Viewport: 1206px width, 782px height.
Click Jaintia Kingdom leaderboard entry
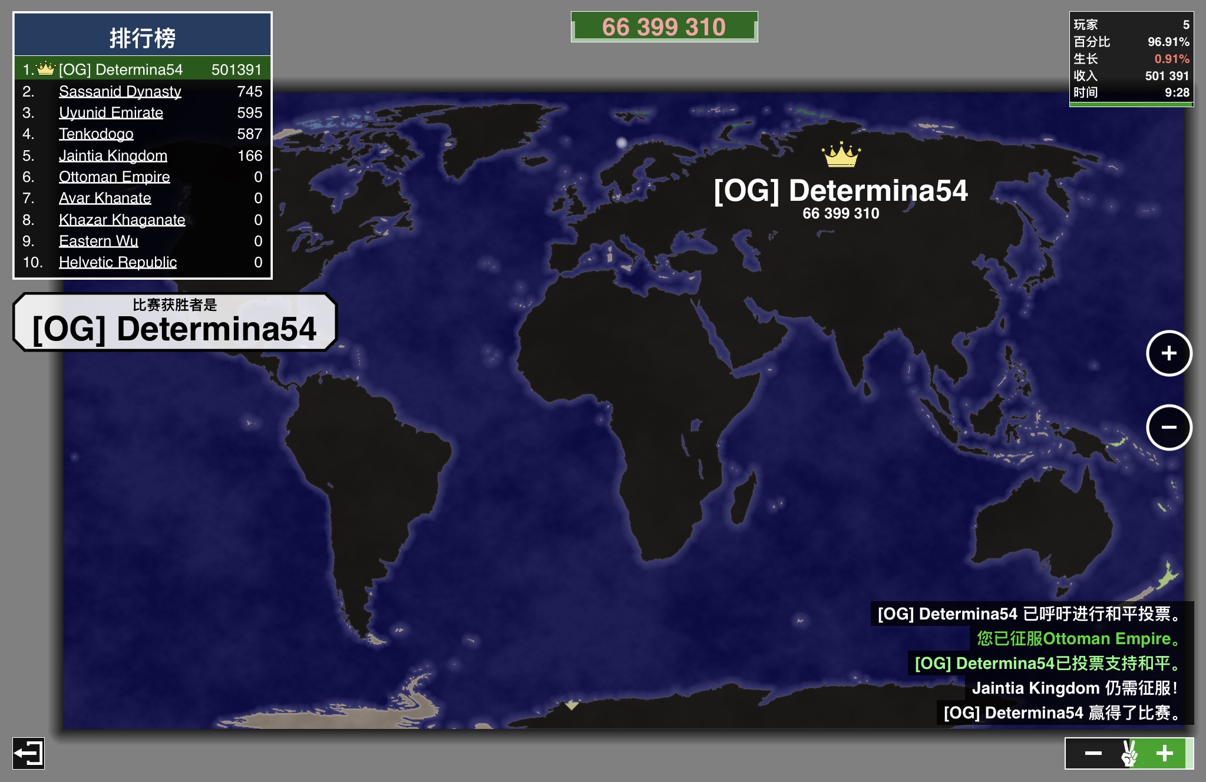(113, 155)
